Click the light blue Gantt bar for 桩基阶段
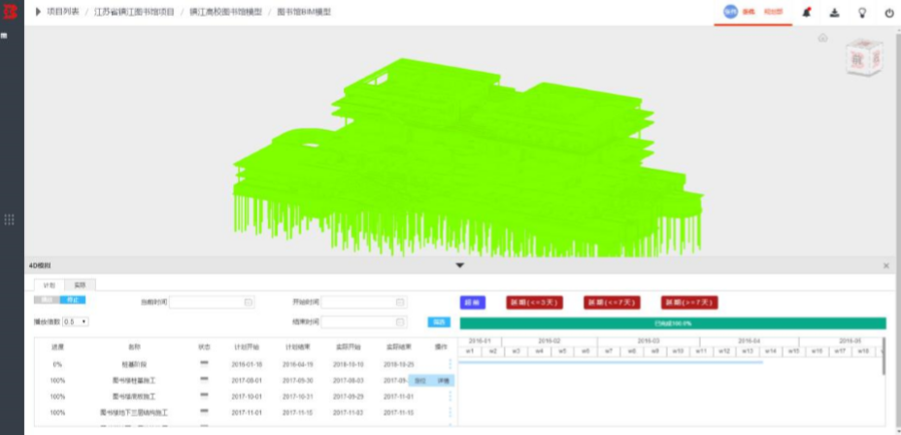The width and height of the screenshot is (901, 435). coord(611,362)
